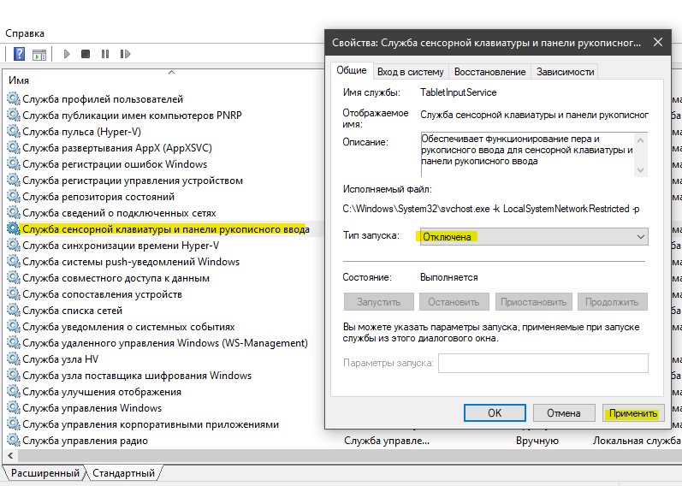Select Служба списка сетей in the list

tap(72, 311)
